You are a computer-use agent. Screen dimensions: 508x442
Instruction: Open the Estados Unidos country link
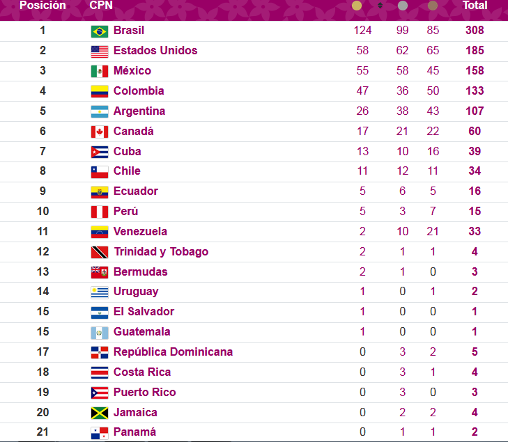pyautogui.click(x=155, y=51)
